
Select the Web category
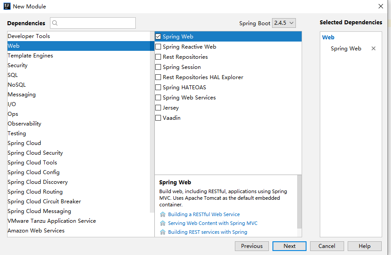(79, 46)
